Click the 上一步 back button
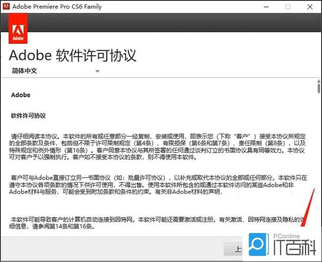Viewport: 322px width, 262px height. (234, 249)
